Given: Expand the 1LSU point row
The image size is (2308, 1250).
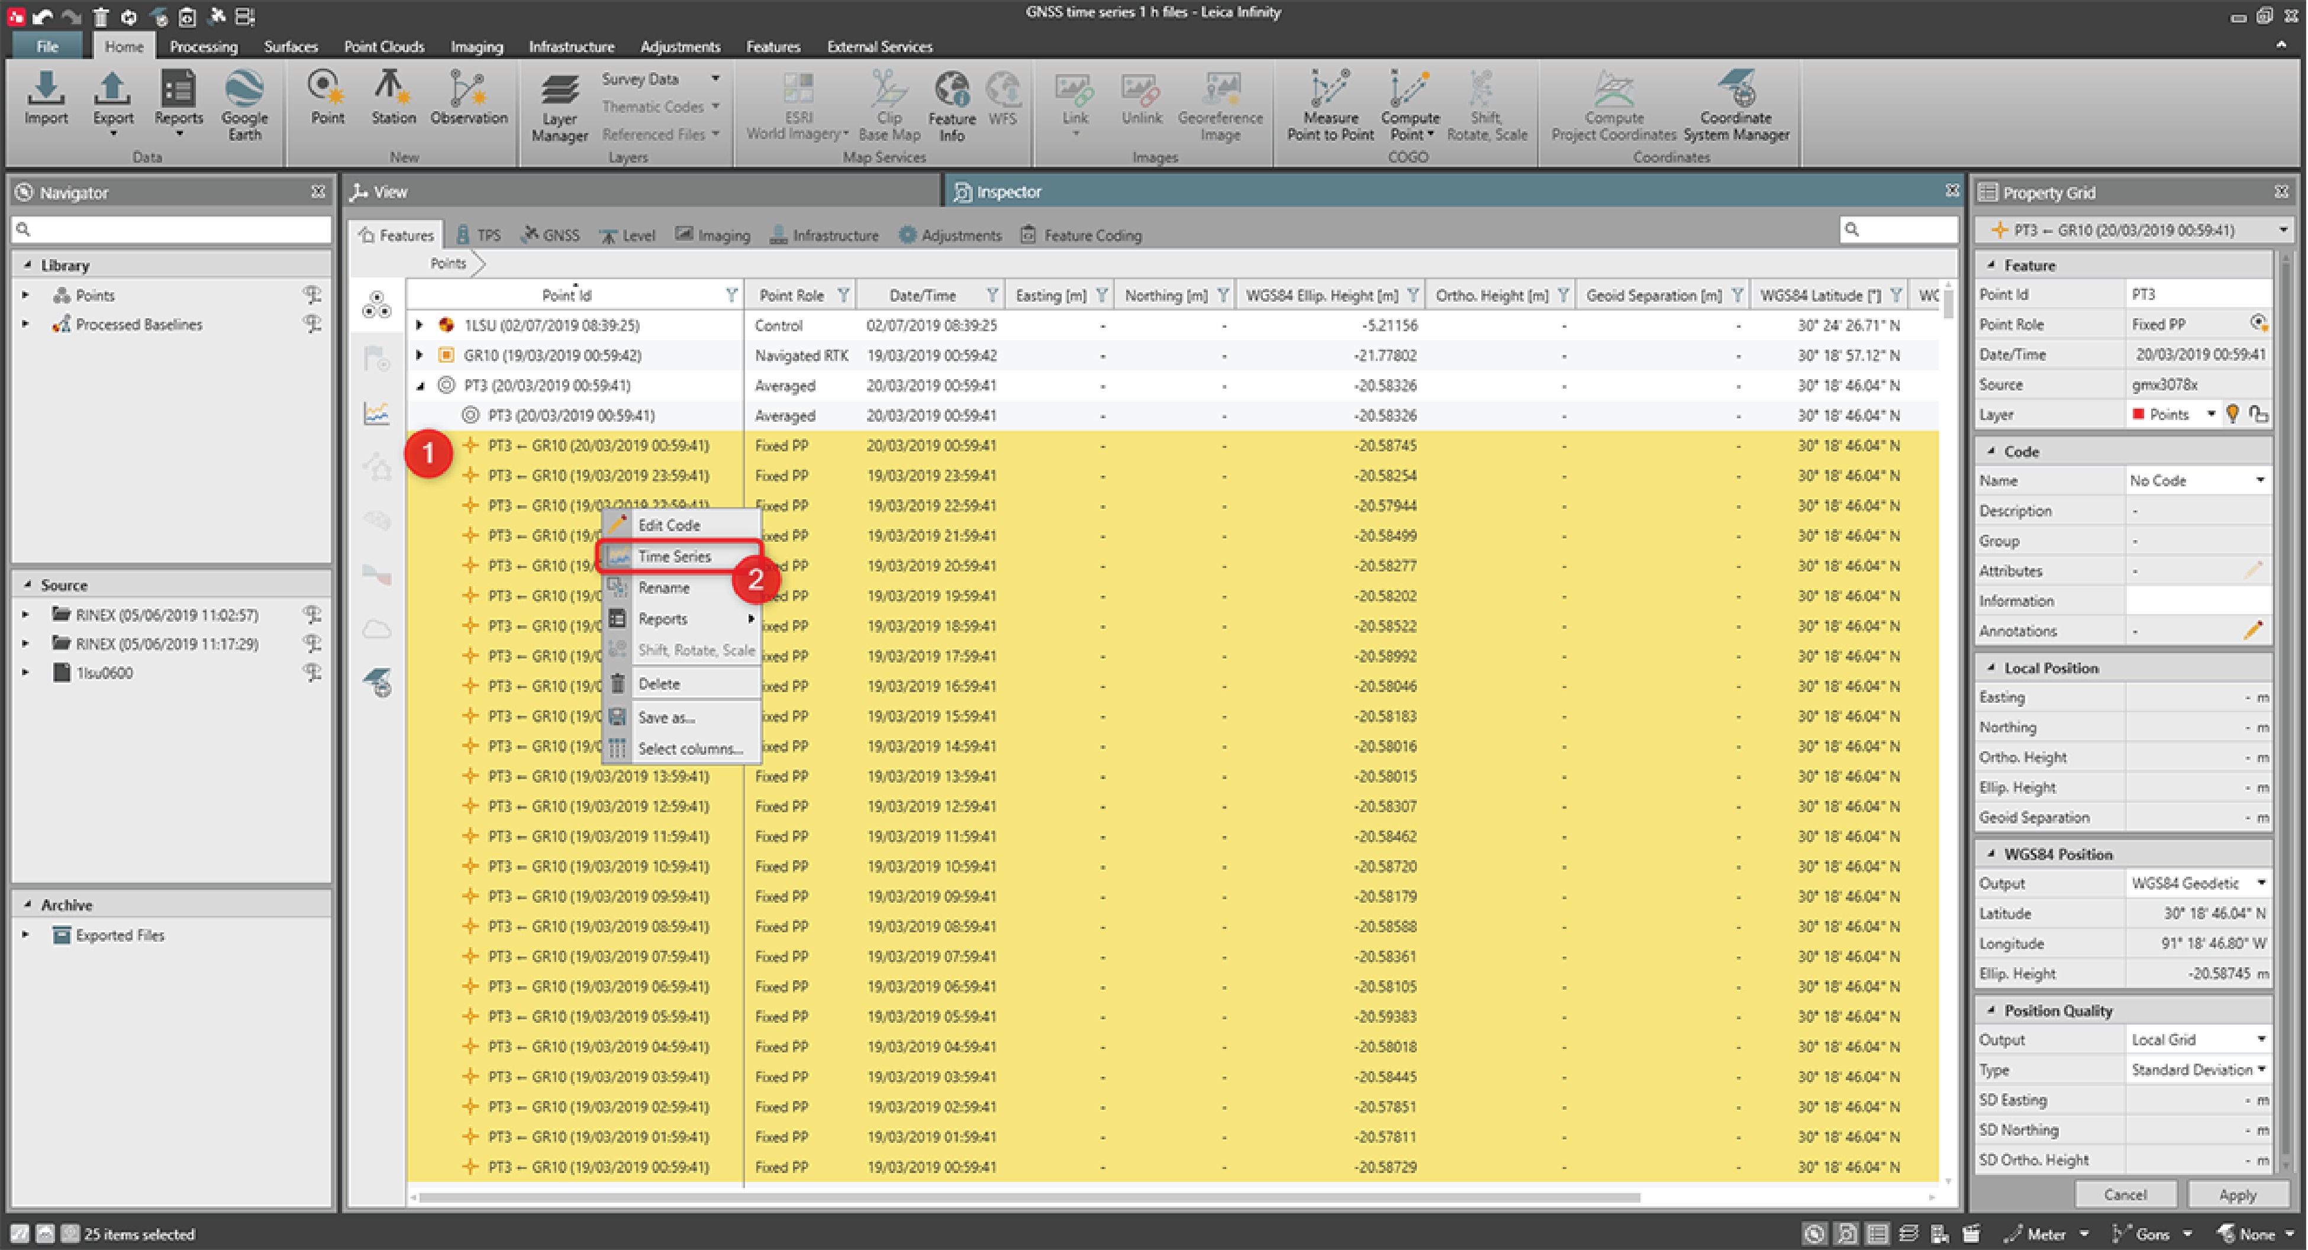Looking at the screenshot, I should [x=420, y=325].
